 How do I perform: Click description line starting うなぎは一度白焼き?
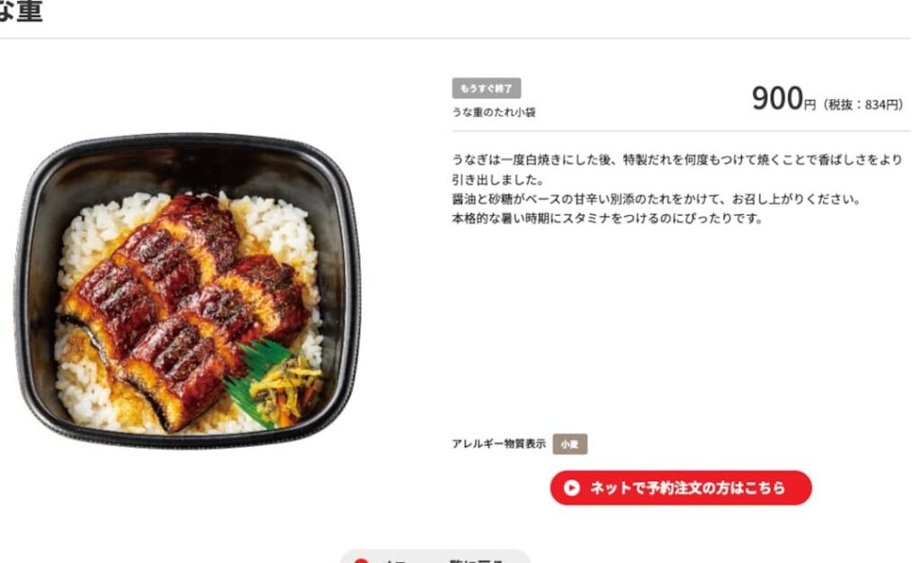tap(676, 160)
